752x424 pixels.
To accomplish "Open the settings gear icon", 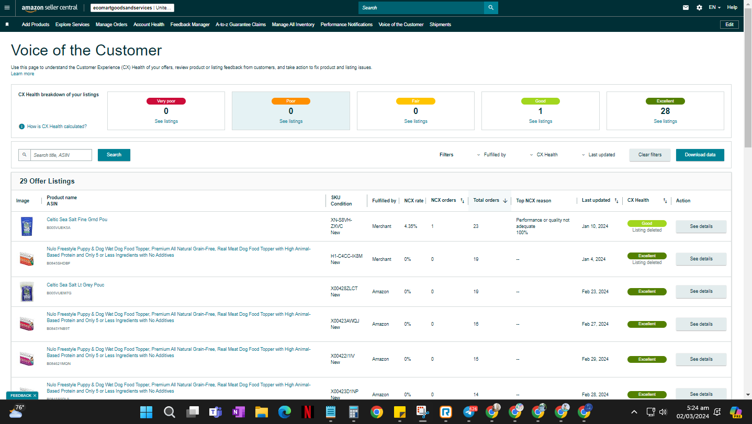I will 700,8.
